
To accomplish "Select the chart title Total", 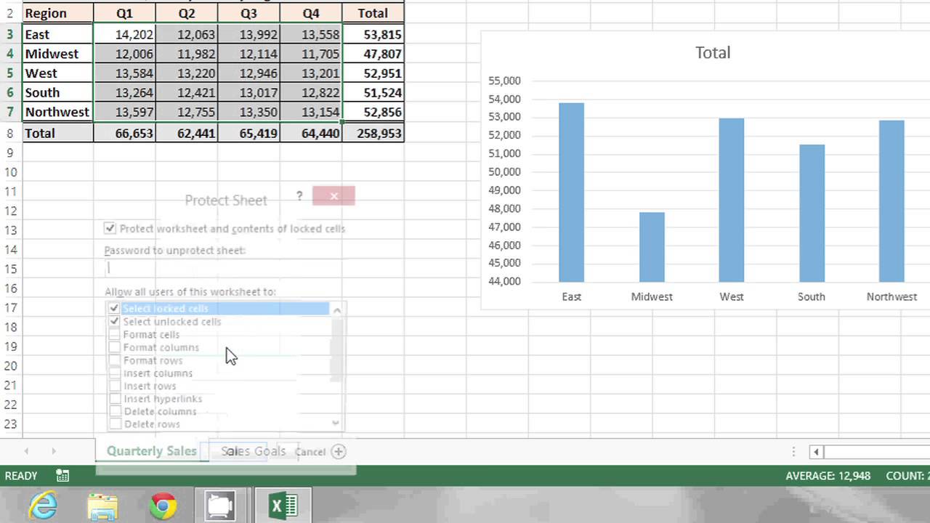I will point(713,52).
